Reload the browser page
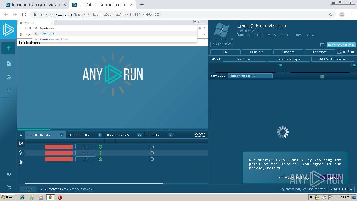Viewport: 357px width, 201px height. [24, 15]
